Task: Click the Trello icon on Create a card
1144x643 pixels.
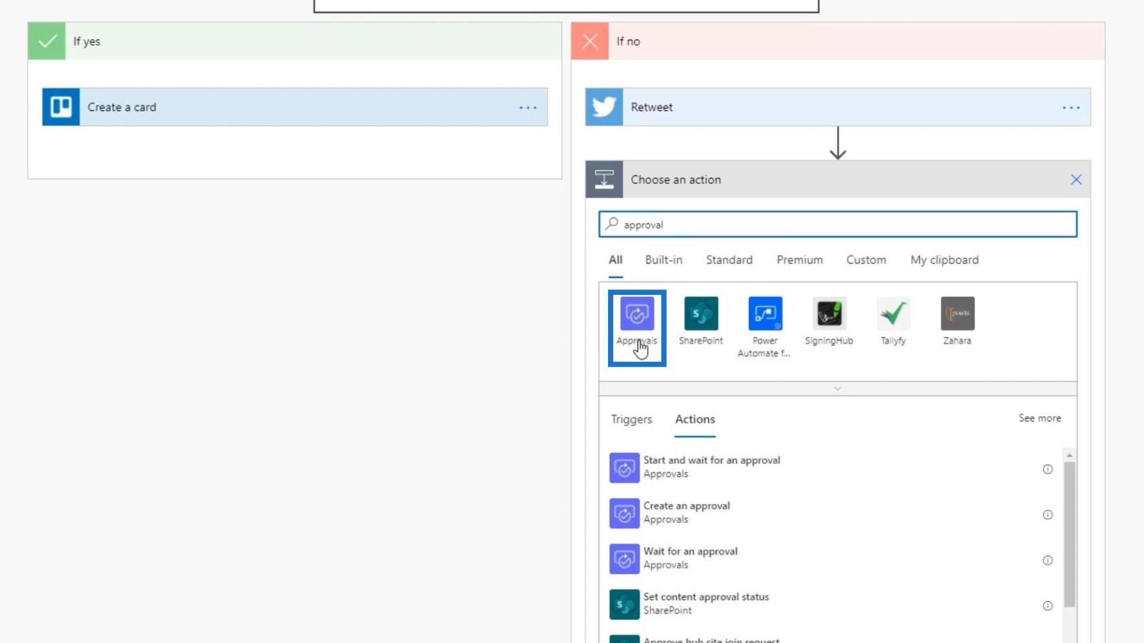Action: [x=61, y=107]
